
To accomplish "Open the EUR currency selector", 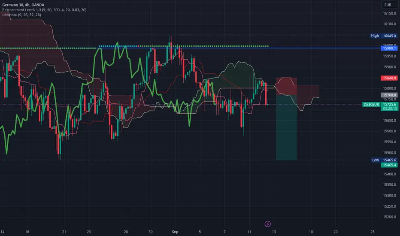I will (x=390, y=5).
